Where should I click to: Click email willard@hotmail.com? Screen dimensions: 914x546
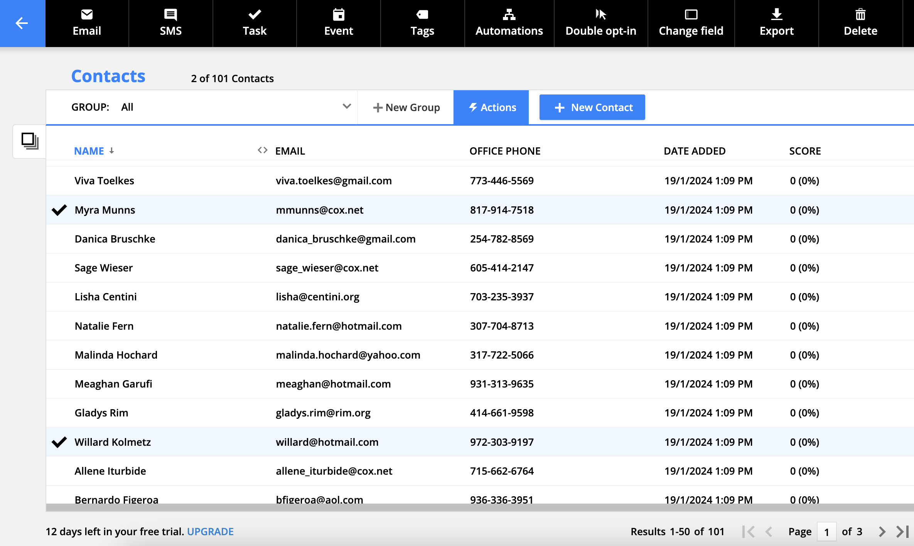(x=327, y=442)
